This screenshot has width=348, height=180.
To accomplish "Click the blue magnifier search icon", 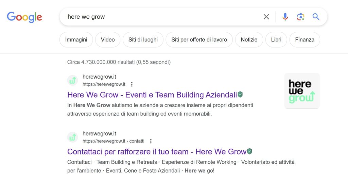I will 316,17.
